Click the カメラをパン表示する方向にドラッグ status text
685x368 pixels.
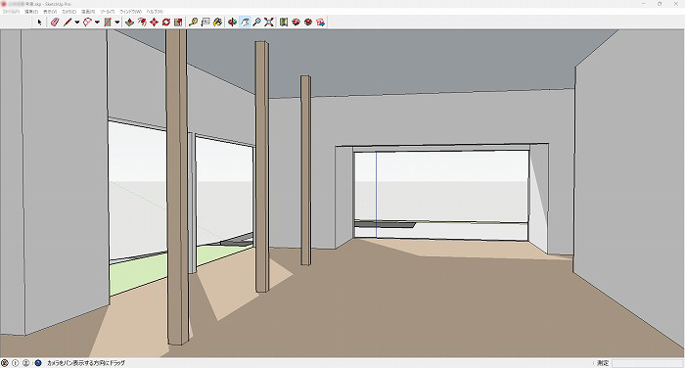tap(86, 363)
